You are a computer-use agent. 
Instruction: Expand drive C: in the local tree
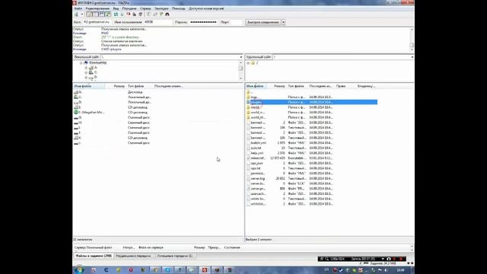[x=86, y=72]
